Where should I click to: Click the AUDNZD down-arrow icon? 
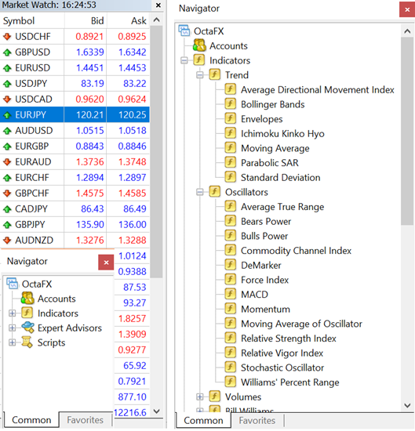click(7, 240)
